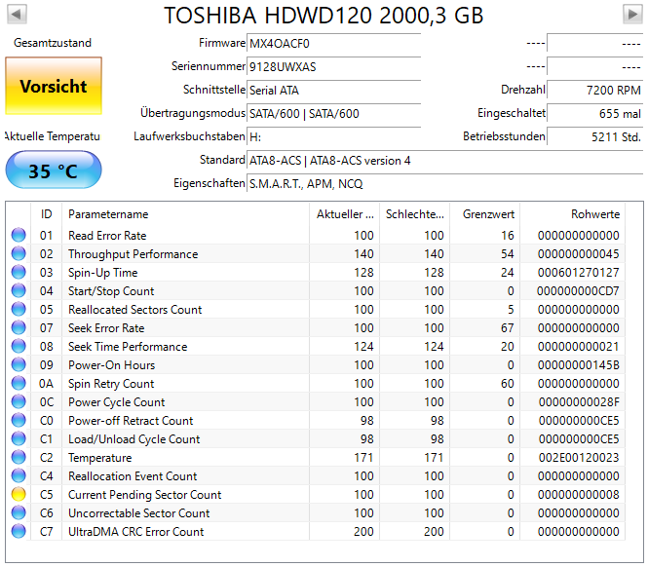Image resolution: width=648 pixels, height=567 pixels.
Task: Click the 35 °C temperature button
Action: point(54,170)
